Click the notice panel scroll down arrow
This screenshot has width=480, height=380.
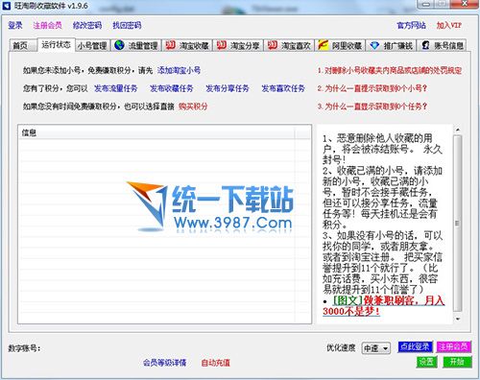(458, 319)
